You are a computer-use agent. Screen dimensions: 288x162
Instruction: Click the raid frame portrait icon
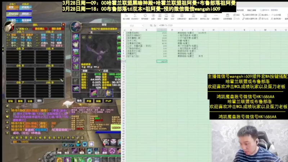tap(9, 27)
